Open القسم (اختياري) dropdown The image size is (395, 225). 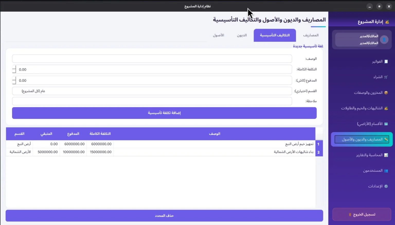click(152, 91)
